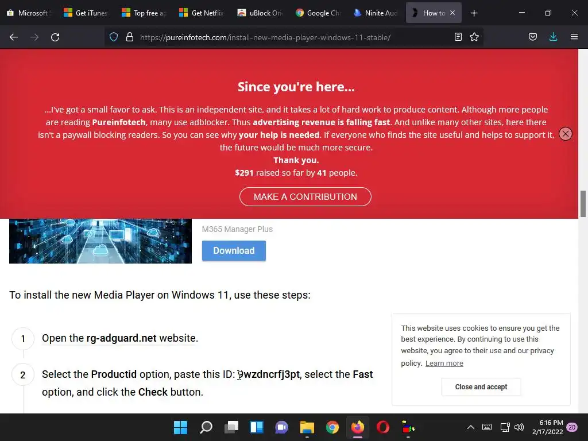The width and height of the screenshot is (588, 441).
Task: Bookmark this page with the star
Action: pyautogui.click(x=474, y=37)
